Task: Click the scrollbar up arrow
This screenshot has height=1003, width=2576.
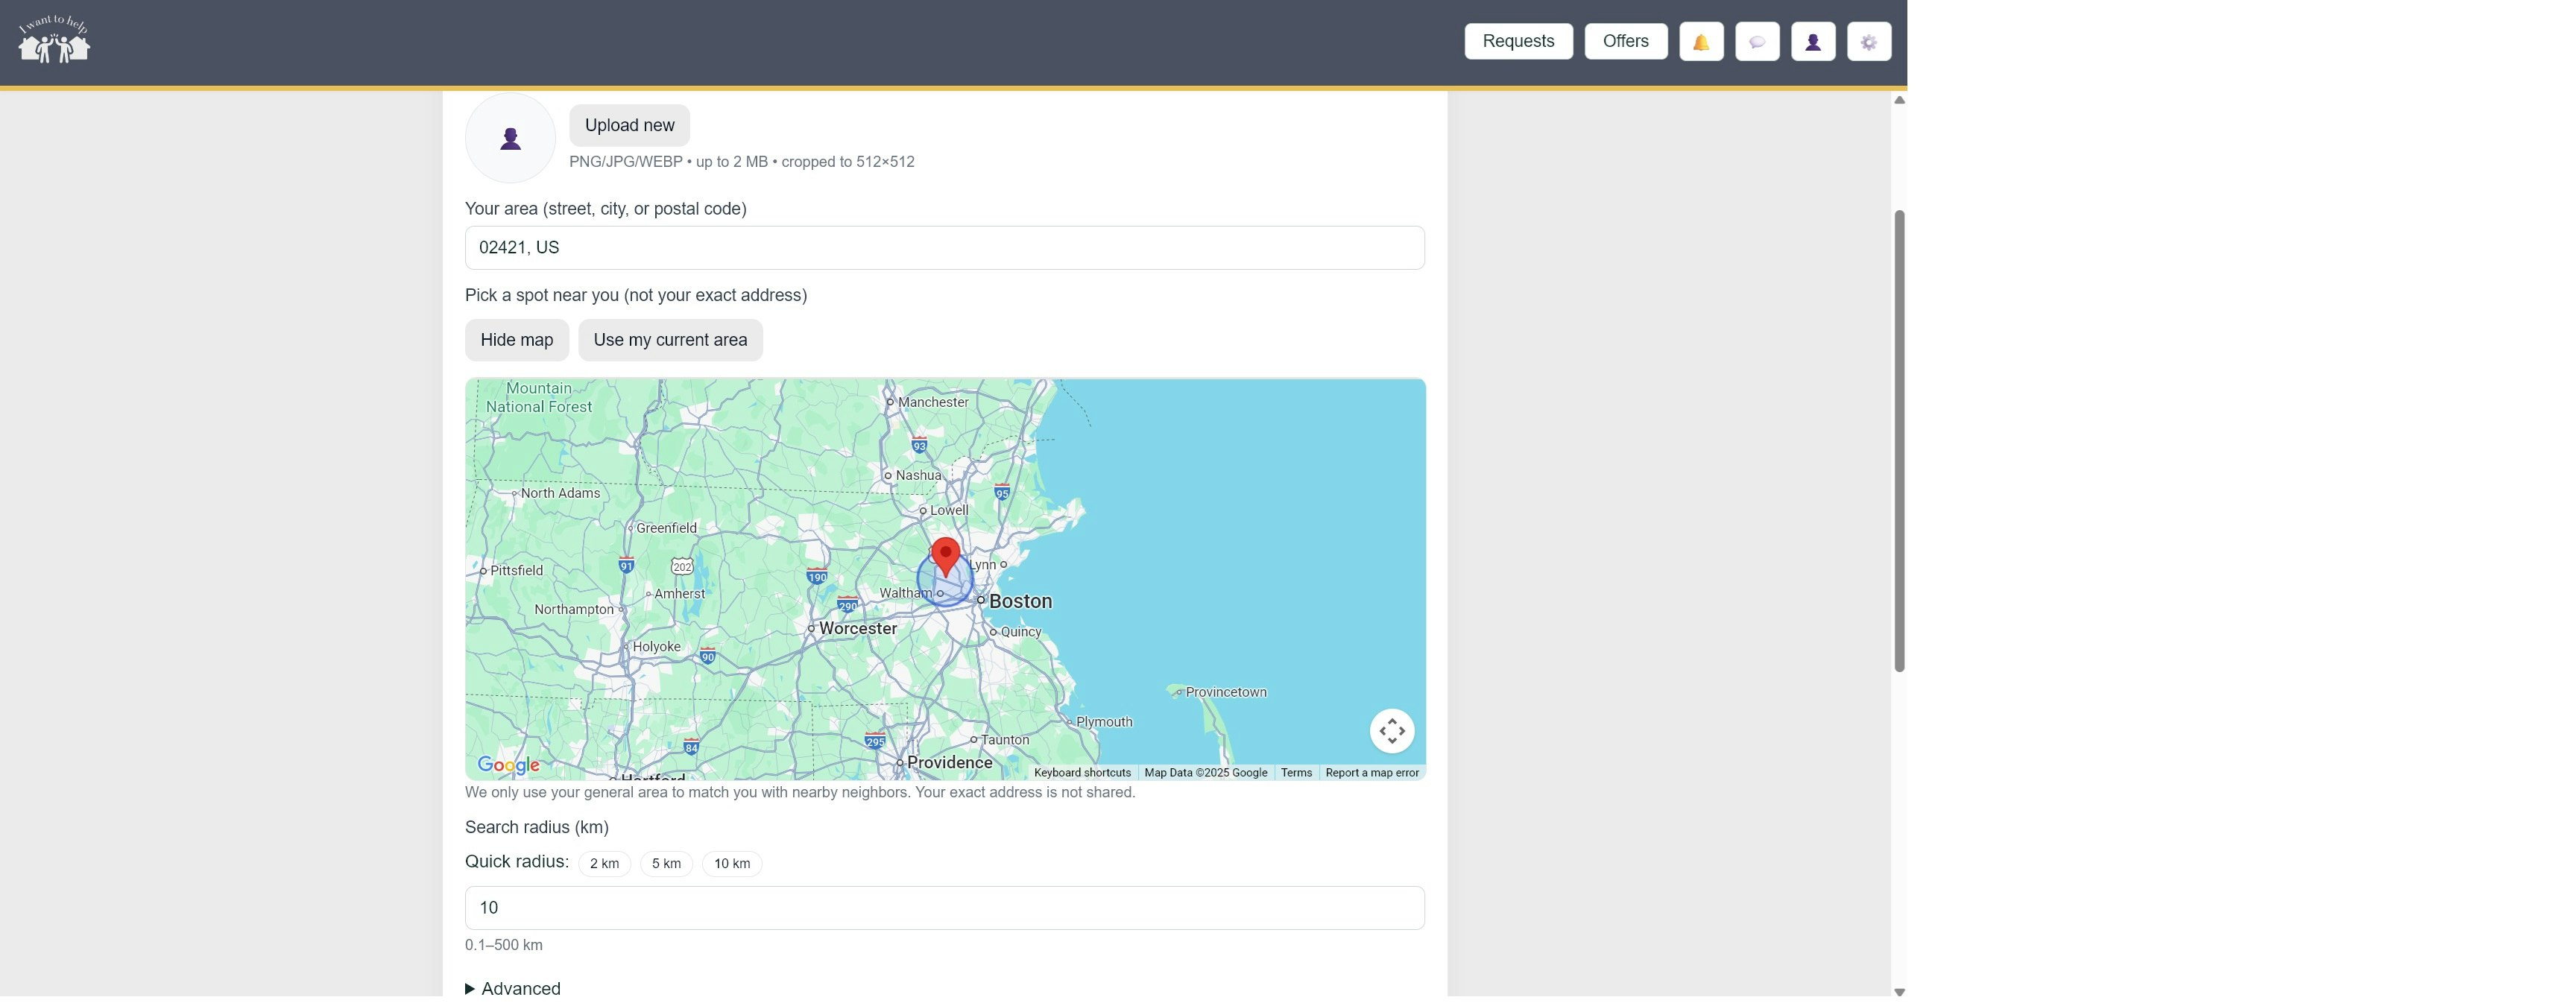Action: [1899, 100]
